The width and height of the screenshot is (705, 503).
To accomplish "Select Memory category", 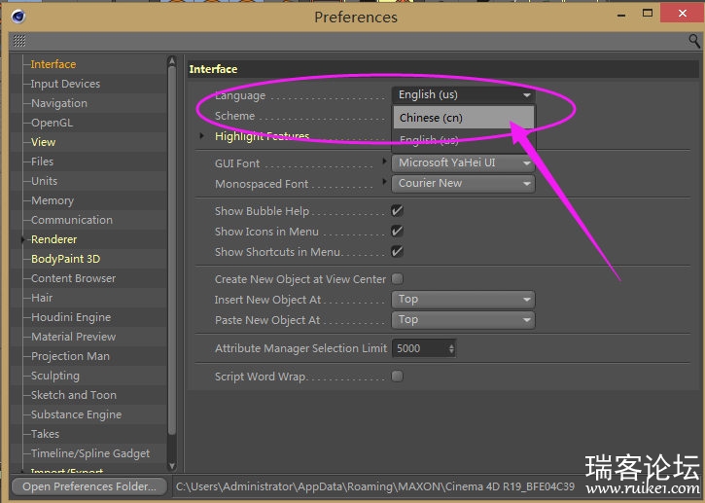I will pos(53,200).
